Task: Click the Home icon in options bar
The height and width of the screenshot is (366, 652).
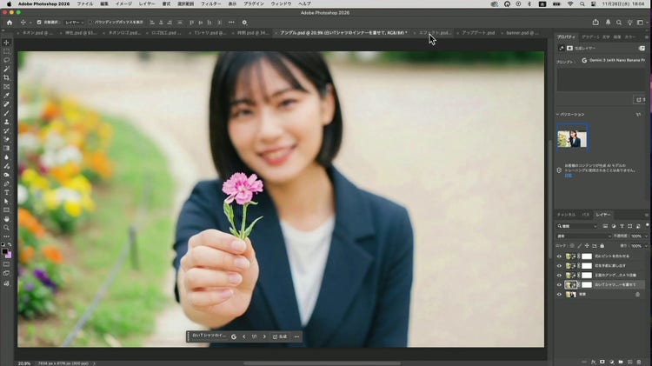Action: (x=8, y=22)
